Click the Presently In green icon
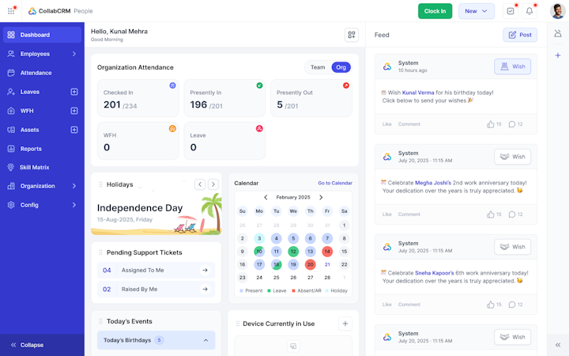Screen dimensions: 569x356 pos(259,85)
